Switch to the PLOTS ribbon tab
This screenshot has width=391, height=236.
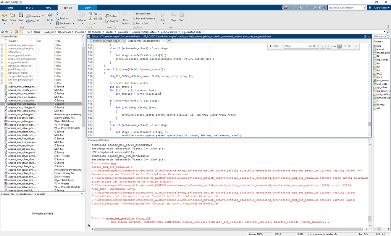(29, 8)
